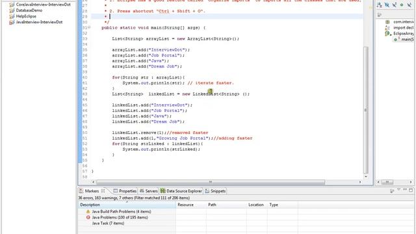The height and width of the screenshot is (234, 416).
Task: Click the Outline horizontal scrollbar thumb
Action: 387,182
